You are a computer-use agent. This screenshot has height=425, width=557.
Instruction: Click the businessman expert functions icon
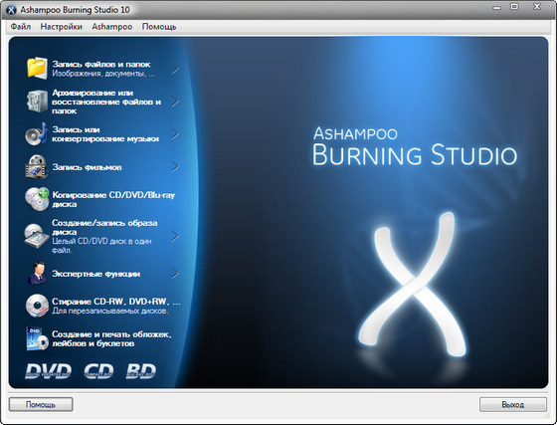(38, 274)
